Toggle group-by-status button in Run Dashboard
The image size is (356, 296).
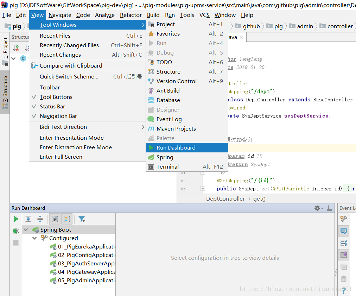67,219
